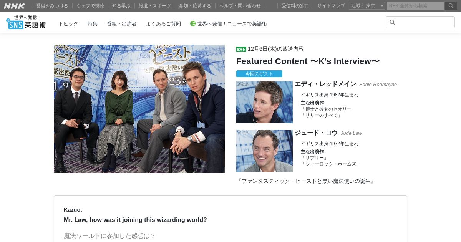Viewport: 461px width, 242px height.
Task: Click the NHK search magnifier button
Action: click(x=451, y=6)
